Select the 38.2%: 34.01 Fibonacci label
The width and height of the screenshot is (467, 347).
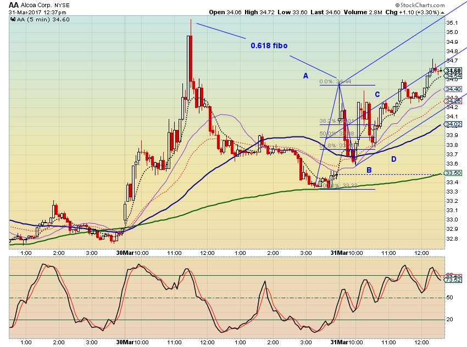point(337,121)
